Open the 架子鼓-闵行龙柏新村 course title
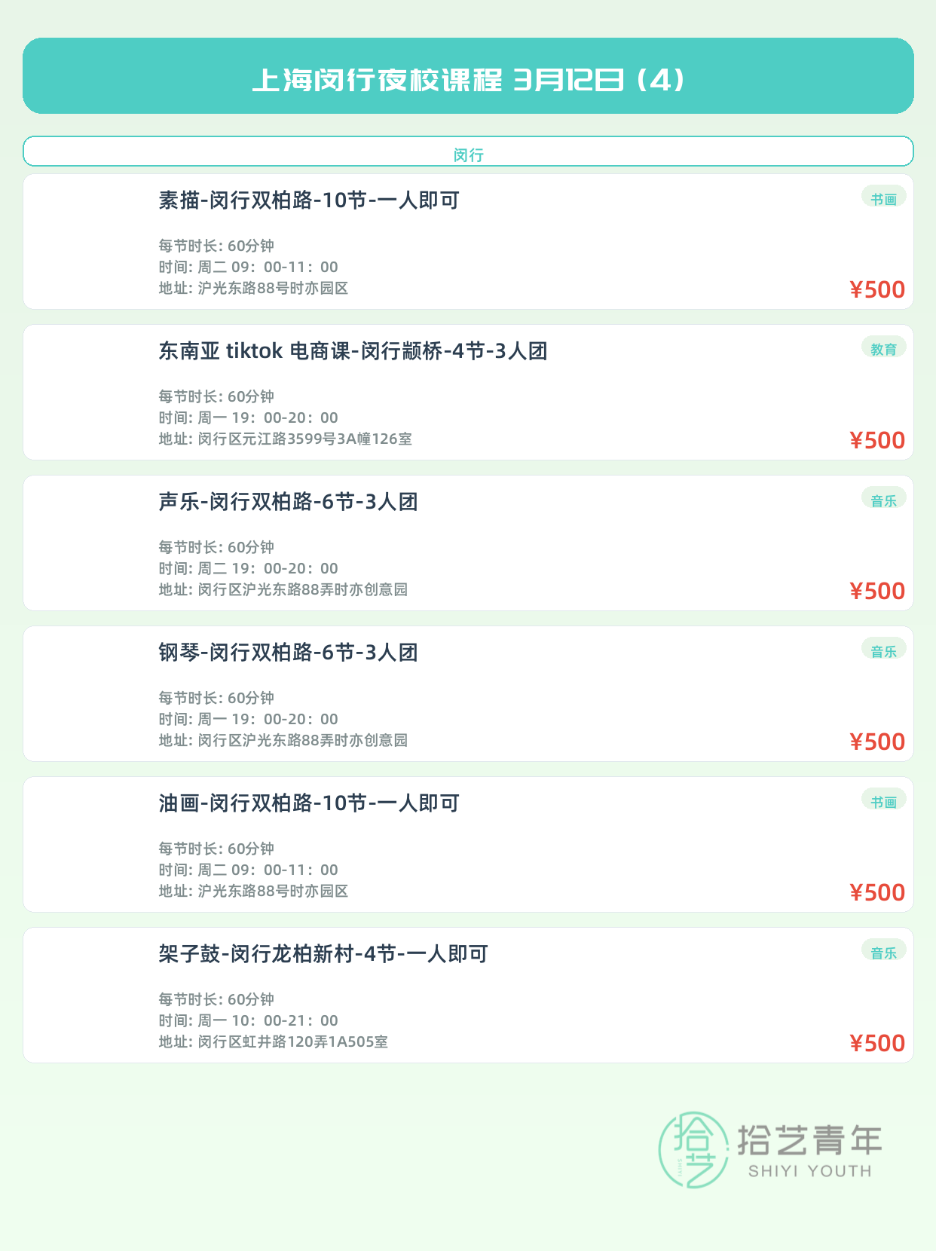936x1251 pixels. (323, 954)
